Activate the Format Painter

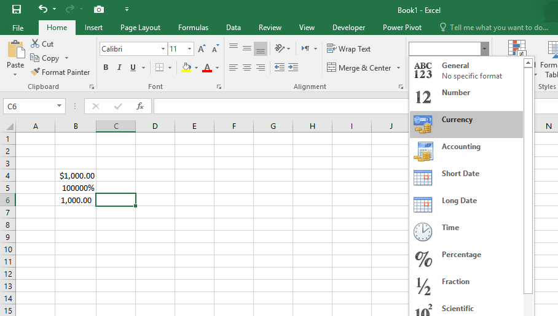(x=60, y=72)
